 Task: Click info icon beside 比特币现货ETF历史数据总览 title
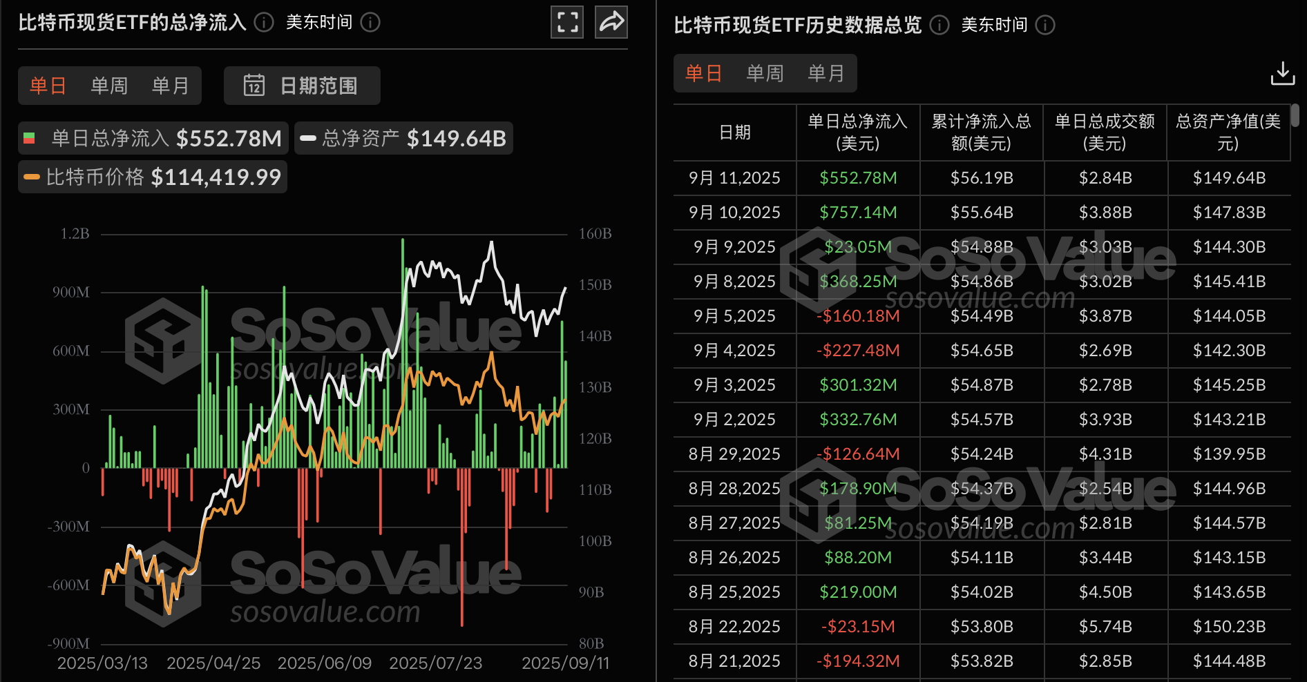tap(939, 26)
